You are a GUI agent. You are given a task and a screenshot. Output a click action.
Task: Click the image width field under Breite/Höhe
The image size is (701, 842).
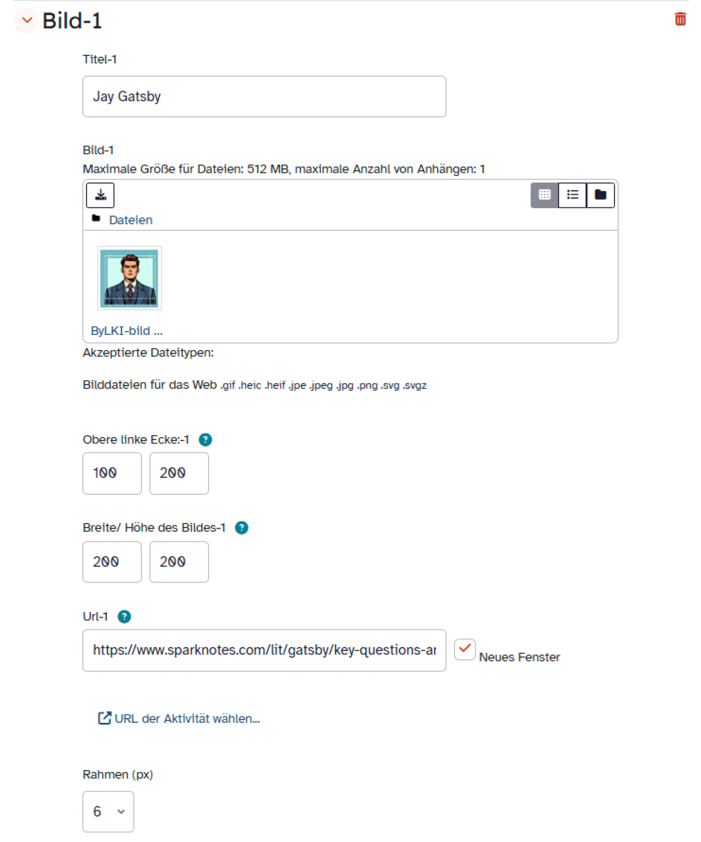point(112,562)
